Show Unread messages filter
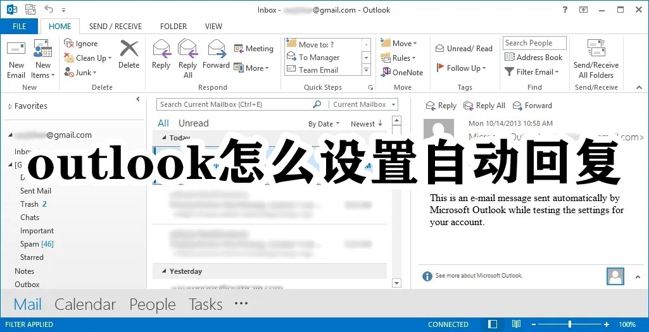649x332 pixels. [x=193, y=123]
